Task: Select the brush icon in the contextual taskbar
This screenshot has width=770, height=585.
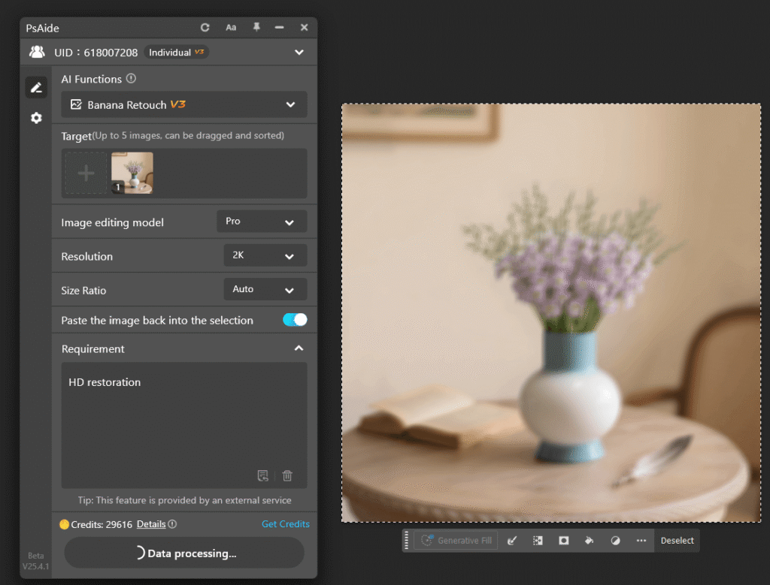Action: 513,540
